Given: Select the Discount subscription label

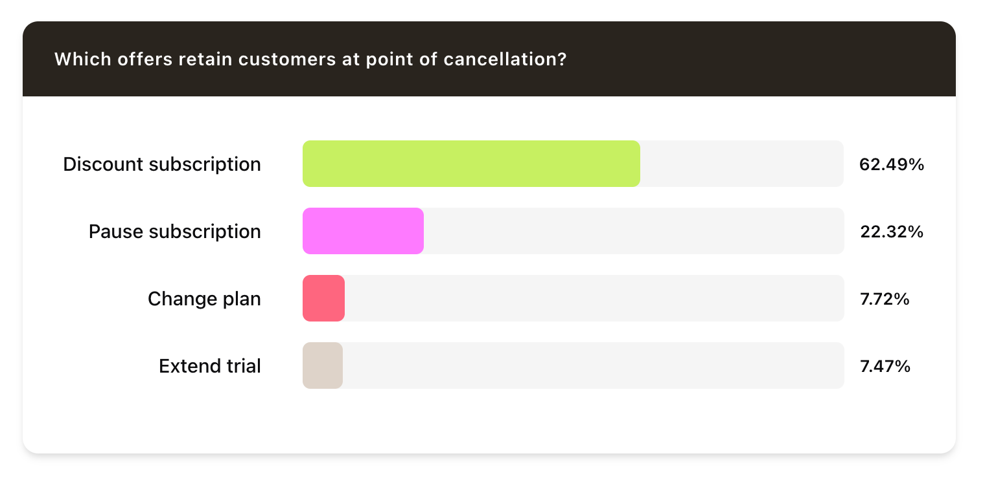Looking at the screenshot, I should point(162,164).
